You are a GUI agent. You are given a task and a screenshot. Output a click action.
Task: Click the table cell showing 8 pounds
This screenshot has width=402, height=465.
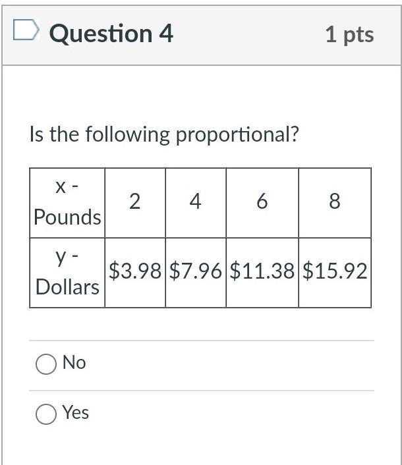click(335, 203)
